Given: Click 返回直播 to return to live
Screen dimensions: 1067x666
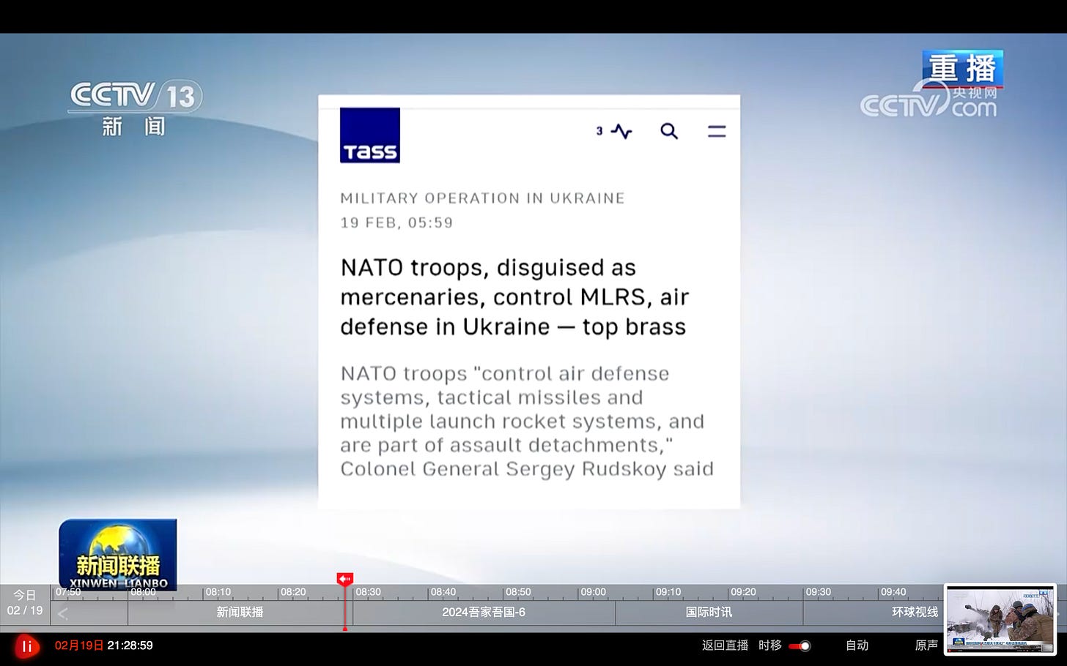Looking at the screenshot, I should coord(725,646).
